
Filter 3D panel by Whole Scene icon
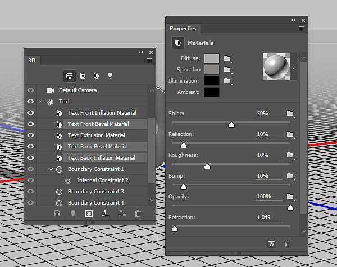tap(69, 75)
